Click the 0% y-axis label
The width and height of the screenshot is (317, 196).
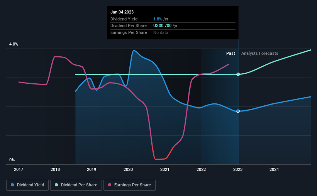point(12,160)
